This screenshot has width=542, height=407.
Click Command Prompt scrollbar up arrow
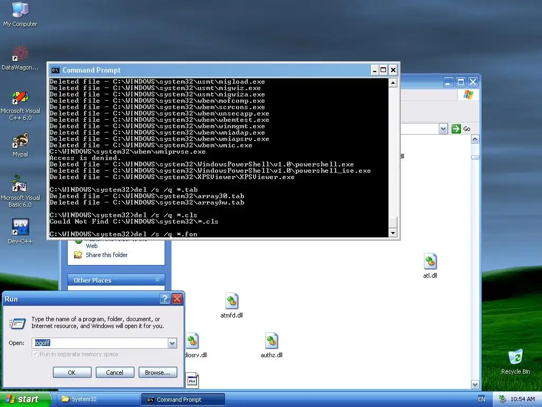pyautogui.click(x=393, y=82)
